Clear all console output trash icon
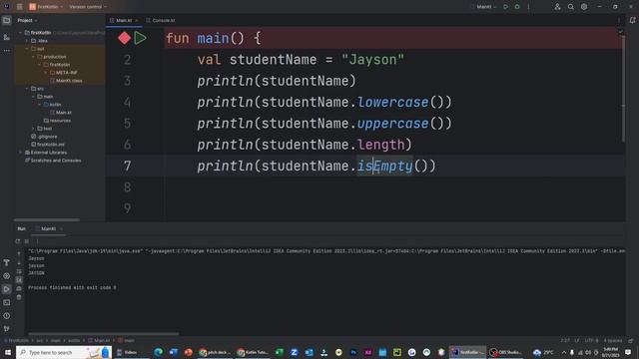 coord(19,297)
